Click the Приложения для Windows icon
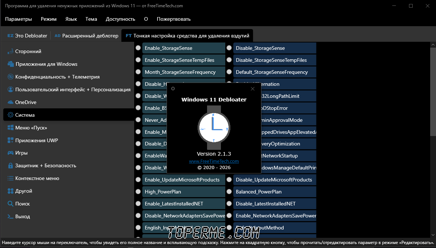The height and width of the screenshot is (248, 436). click(11, 64)
